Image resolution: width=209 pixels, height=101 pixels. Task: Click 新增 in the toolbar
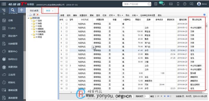[x=62, y=15]
